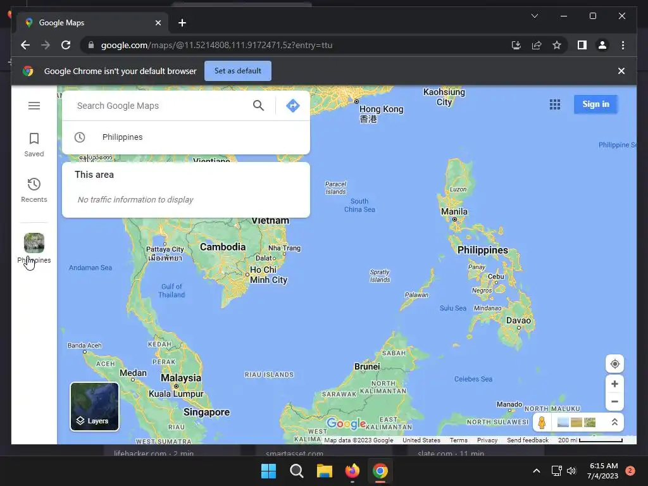The height and width of the screenshot is (486, 648).
Task: Open the clock showing 6:15 AM
Action: point(603,471)
